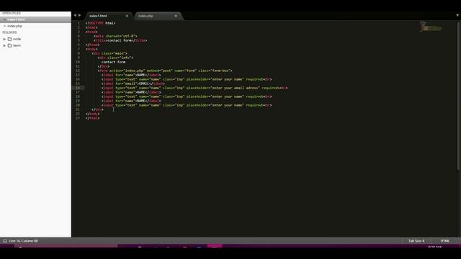Click the FOLDERS sidebar heading

click(x=9, y=32)
